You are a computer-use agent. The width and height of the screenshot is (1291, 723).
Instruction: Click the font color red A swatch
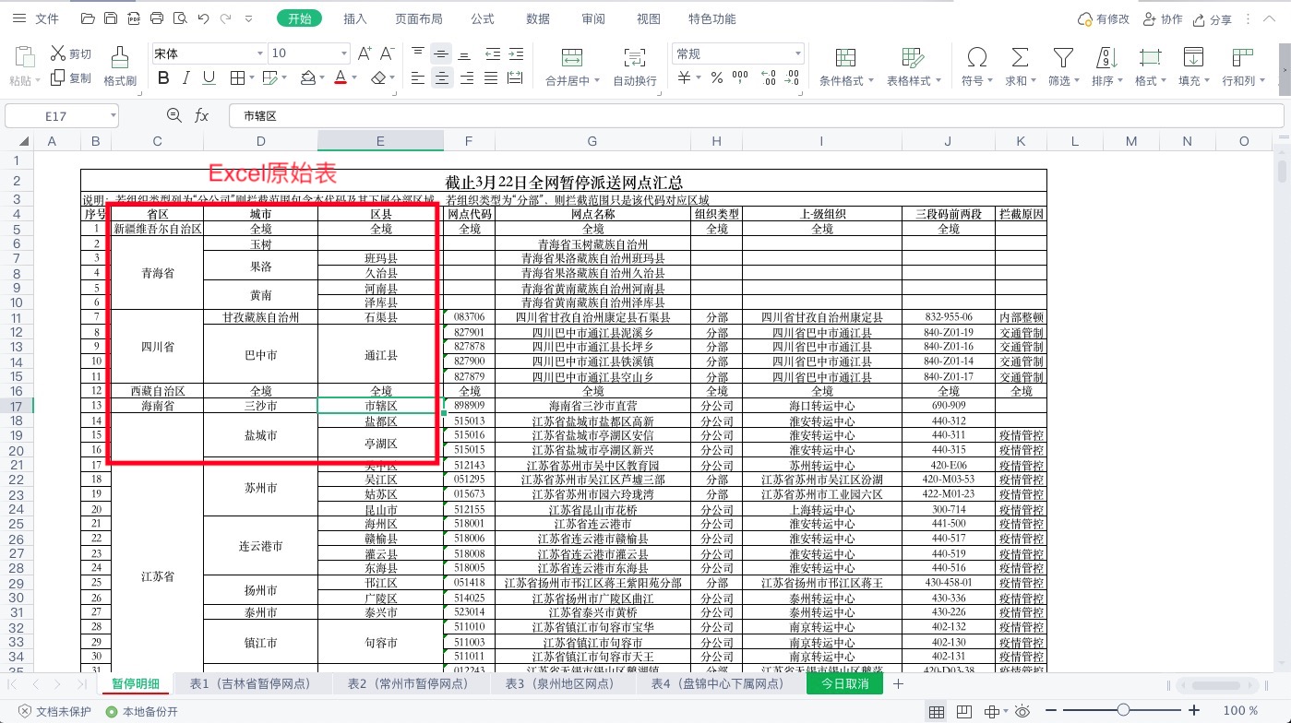341,78
